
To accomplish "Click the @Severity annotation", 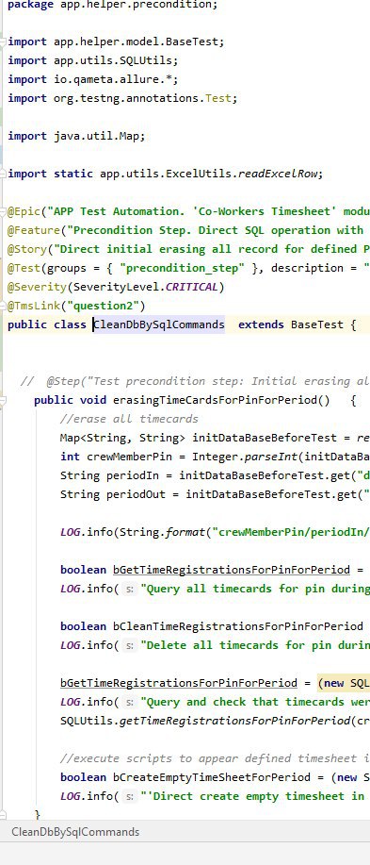I will click(37, 287).
